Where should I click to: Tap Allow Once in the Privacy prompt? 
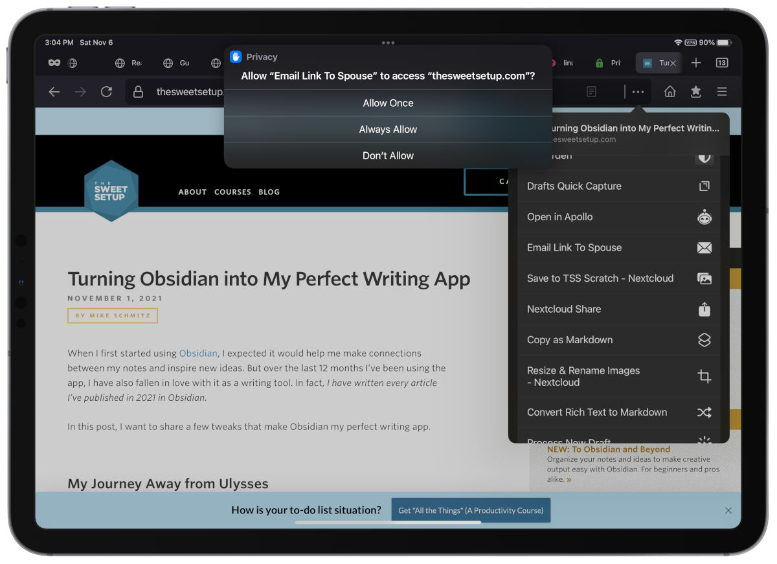pyautogui.click(x=388, y=103)
